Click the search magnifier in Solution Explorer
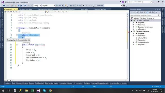The image size is (165, 93). coord(159,16)
